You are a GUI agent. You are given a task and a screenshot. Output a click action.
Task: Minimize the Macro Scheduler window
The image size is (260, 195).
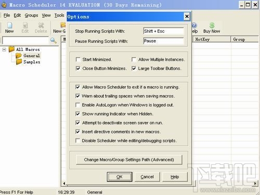point(241,5)
